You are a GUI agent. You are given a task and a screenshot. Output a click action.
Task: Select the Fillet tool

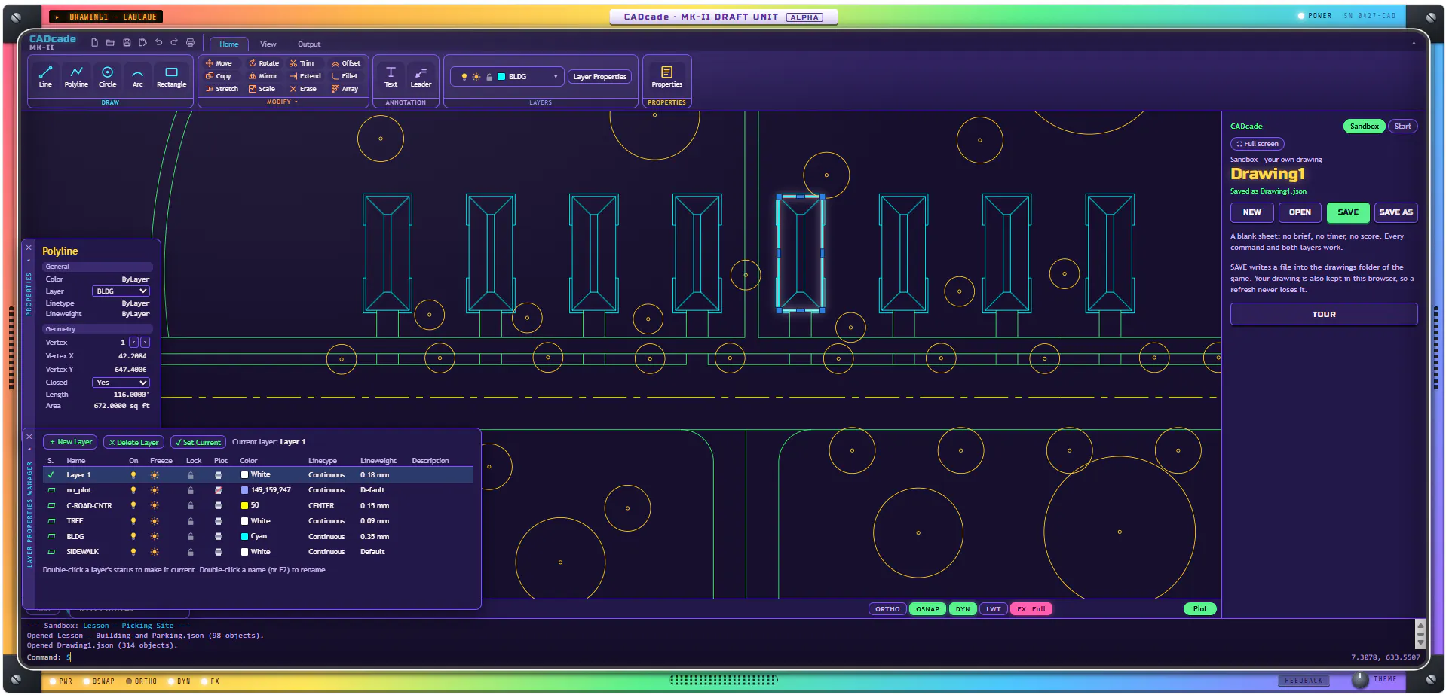coord(345,76)
